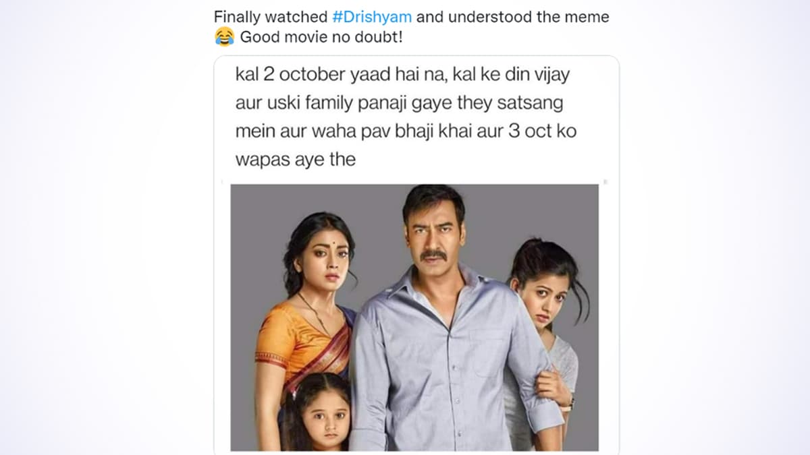Open the #Drishyam hashtag link

pos(373,17)
